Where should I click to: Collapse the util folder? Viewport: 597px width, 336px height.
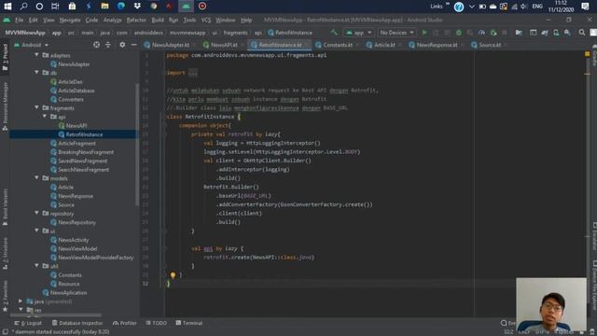pyautogui.click(x=37, y=266)
